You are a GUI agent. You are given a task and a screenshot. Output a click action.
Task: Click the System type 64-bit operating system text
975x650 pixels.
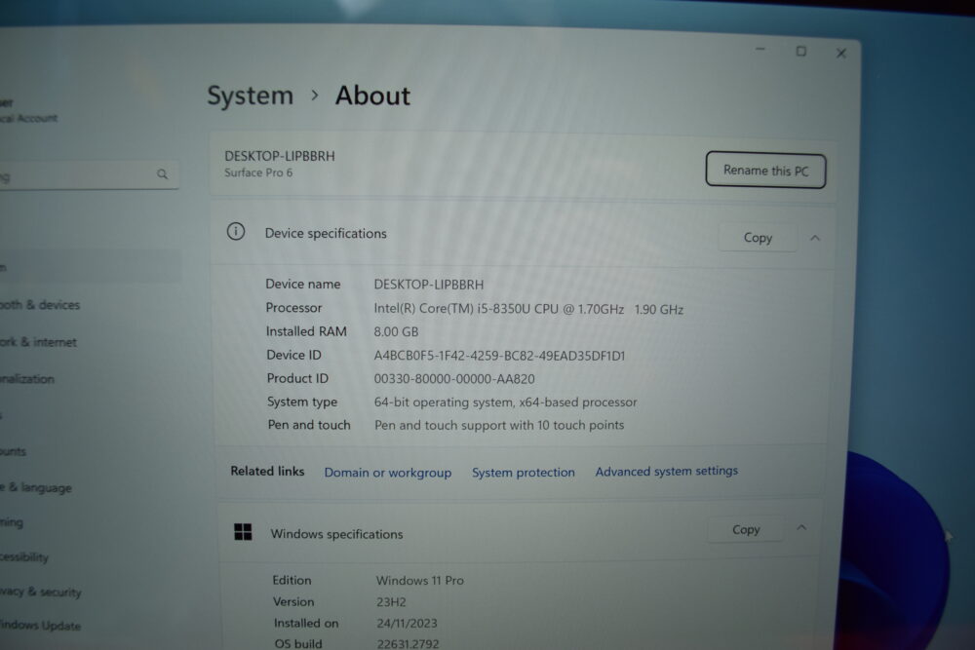(x=505, y=402)
